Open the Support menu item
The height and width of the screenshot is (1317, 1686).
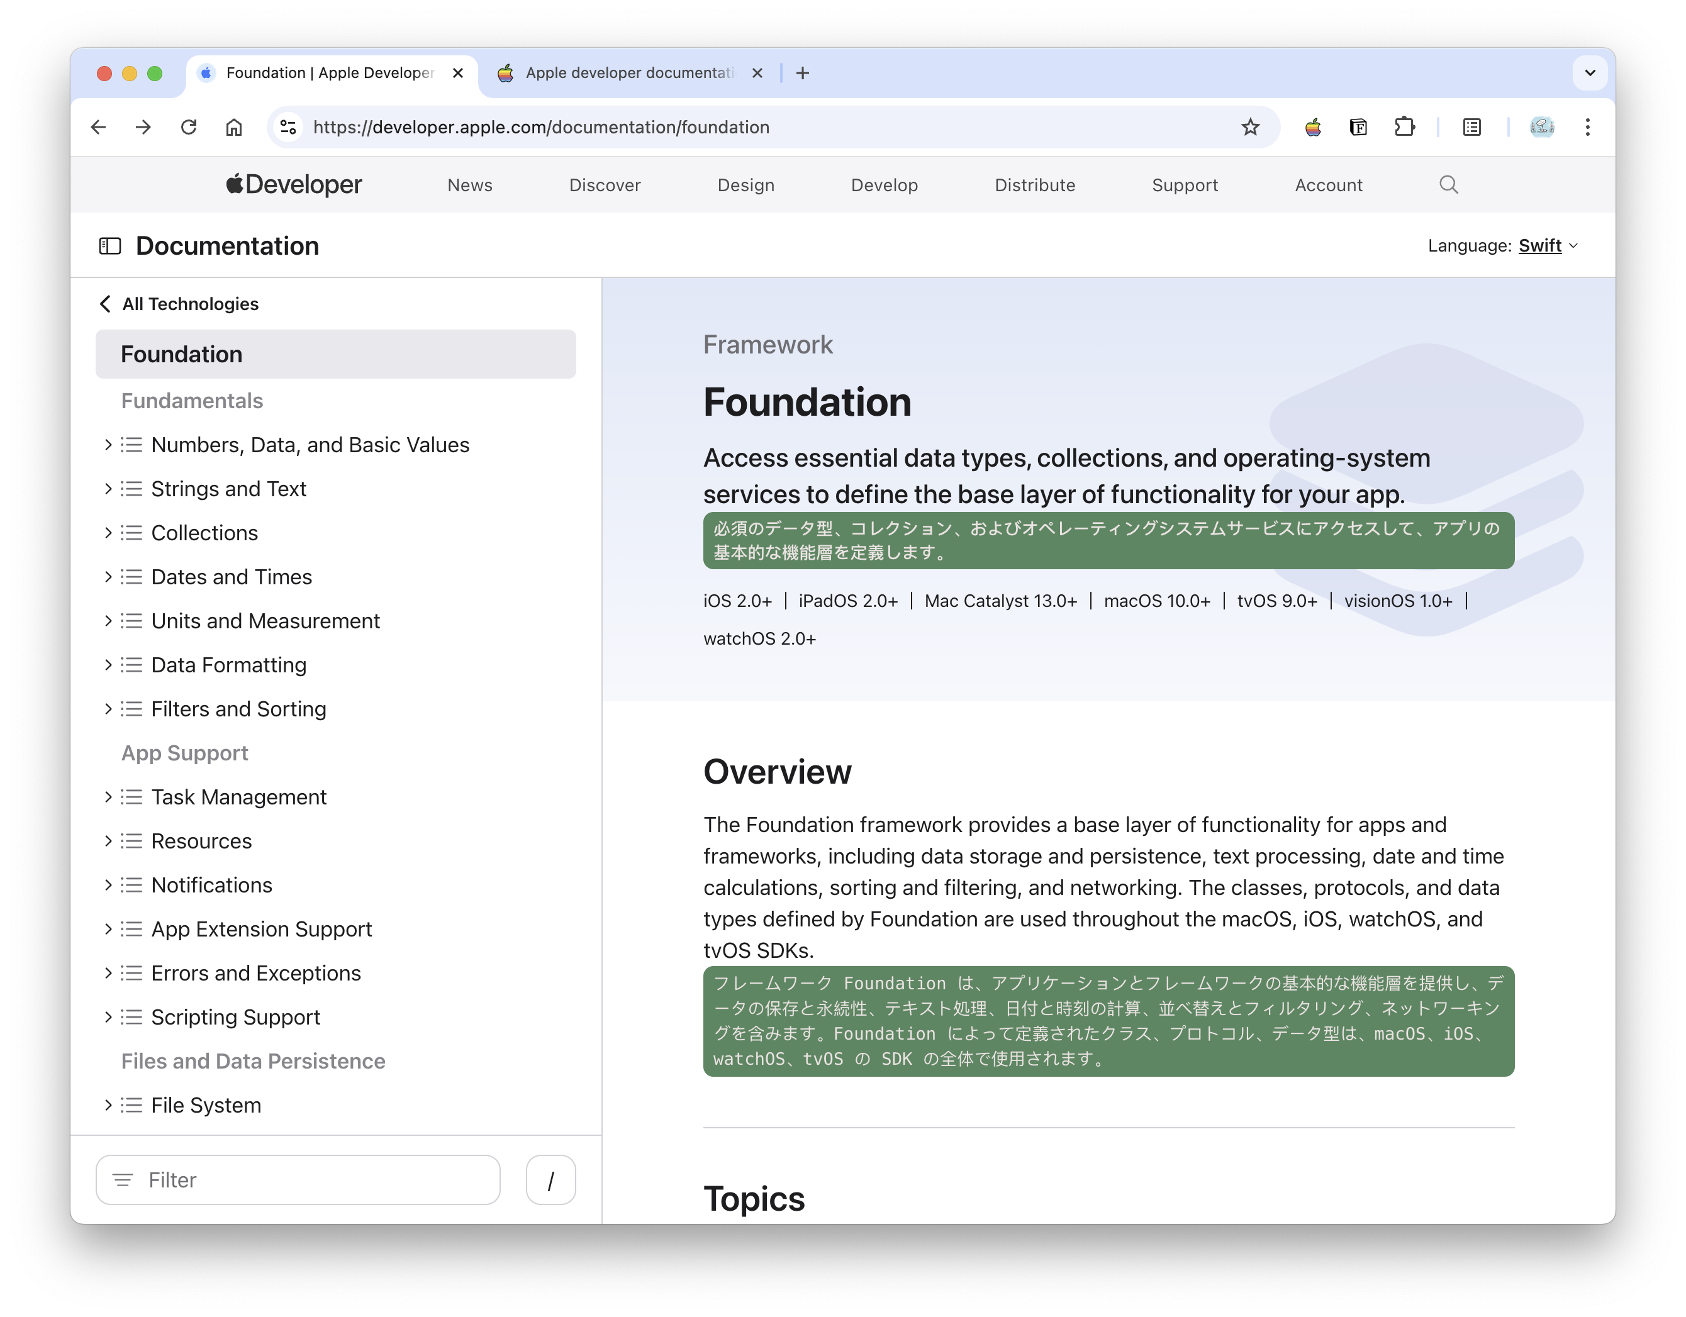click(x=1185, y=186)
